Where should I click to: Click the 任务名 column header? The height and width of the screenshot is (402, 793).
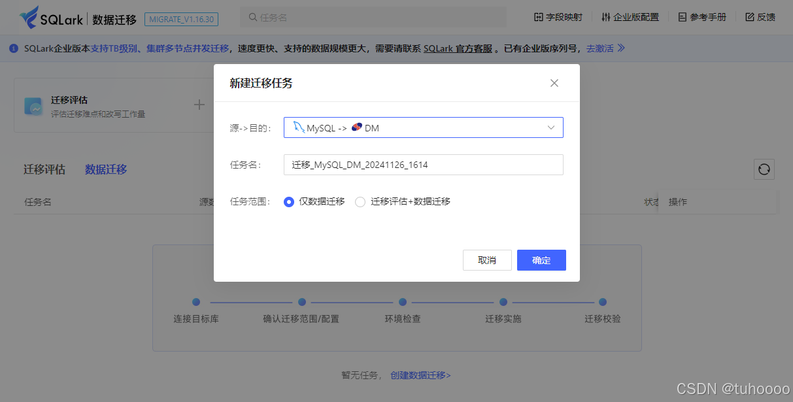pyautogui.click(x=38, y=202)
